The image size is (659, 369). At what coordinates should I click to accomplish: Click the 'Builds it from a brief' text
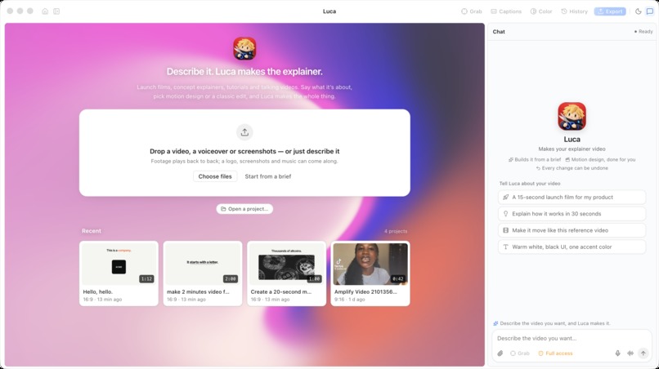click(x=537, y=159)
